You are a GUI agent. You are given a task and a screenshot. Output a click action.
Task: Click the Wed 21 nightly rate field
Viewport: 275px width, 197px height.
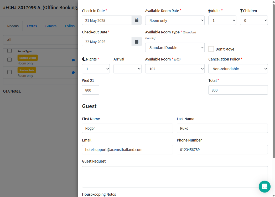click(91, 90)
